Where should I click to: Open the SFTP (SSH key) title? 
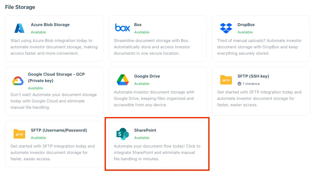click(253, 76)
